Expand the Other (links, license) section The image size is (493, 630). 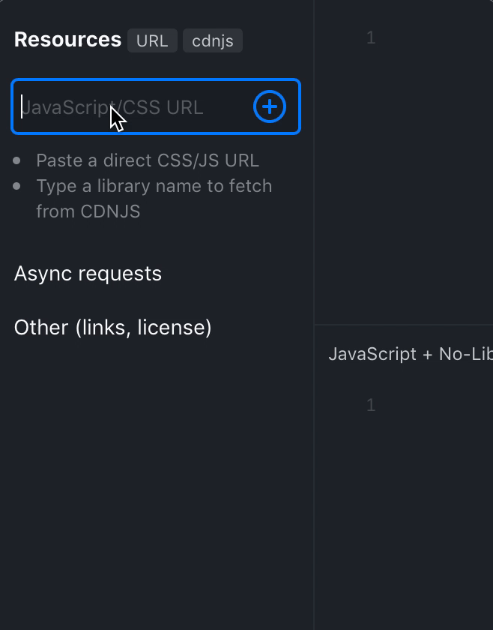pos(113,328)
